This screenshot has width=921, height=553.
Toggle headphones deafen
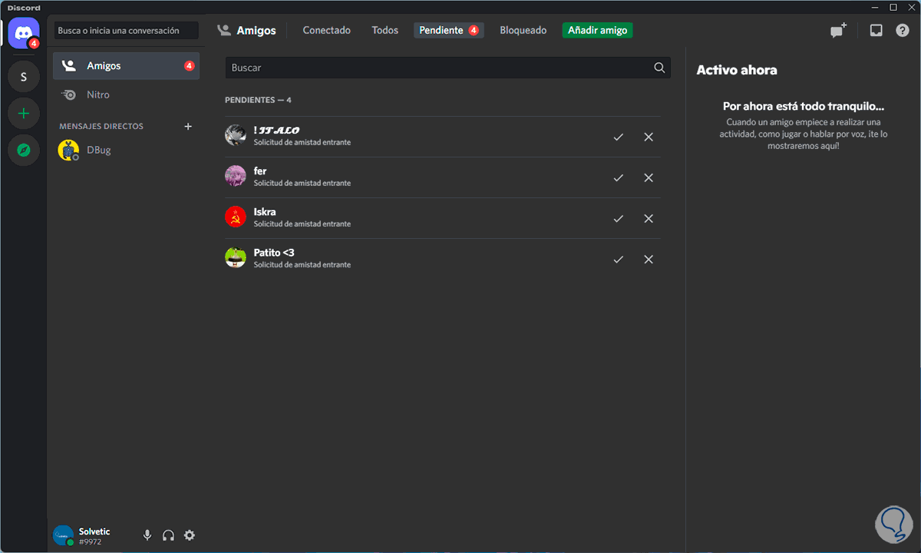tap(168, 535)
